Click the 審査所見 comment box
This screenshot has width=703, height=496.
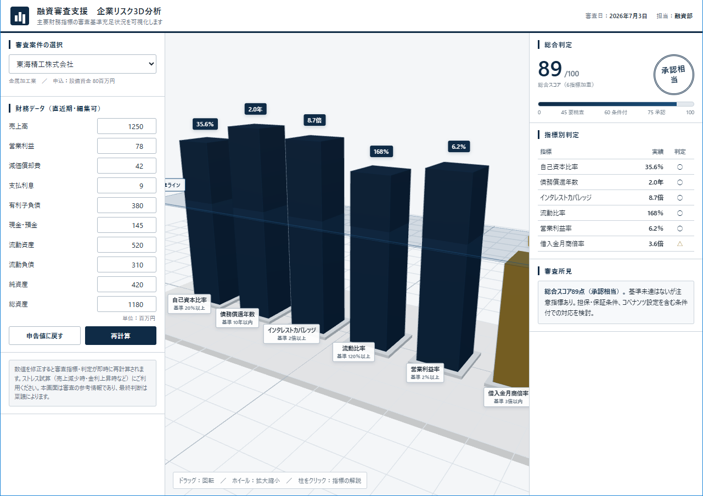616,302
